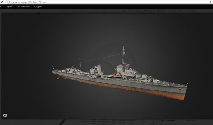Reload the page with the refresh icon
The height and width of the screenshot is (125, 213).
2,2
